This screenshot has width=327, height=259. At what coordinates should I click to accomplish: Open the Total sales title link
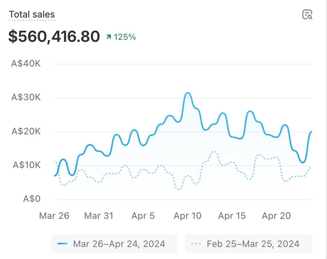(x=32, y=15)
